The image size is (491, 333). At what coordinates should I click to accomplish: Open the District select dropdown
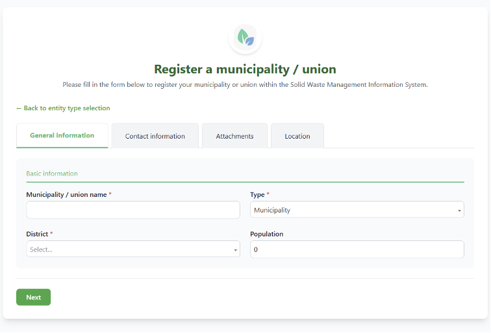click(133, 249)
